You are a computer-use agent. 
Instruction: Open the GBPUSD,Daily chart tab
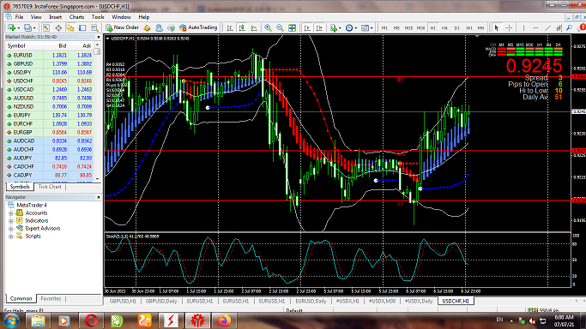[x=161, y=301]
